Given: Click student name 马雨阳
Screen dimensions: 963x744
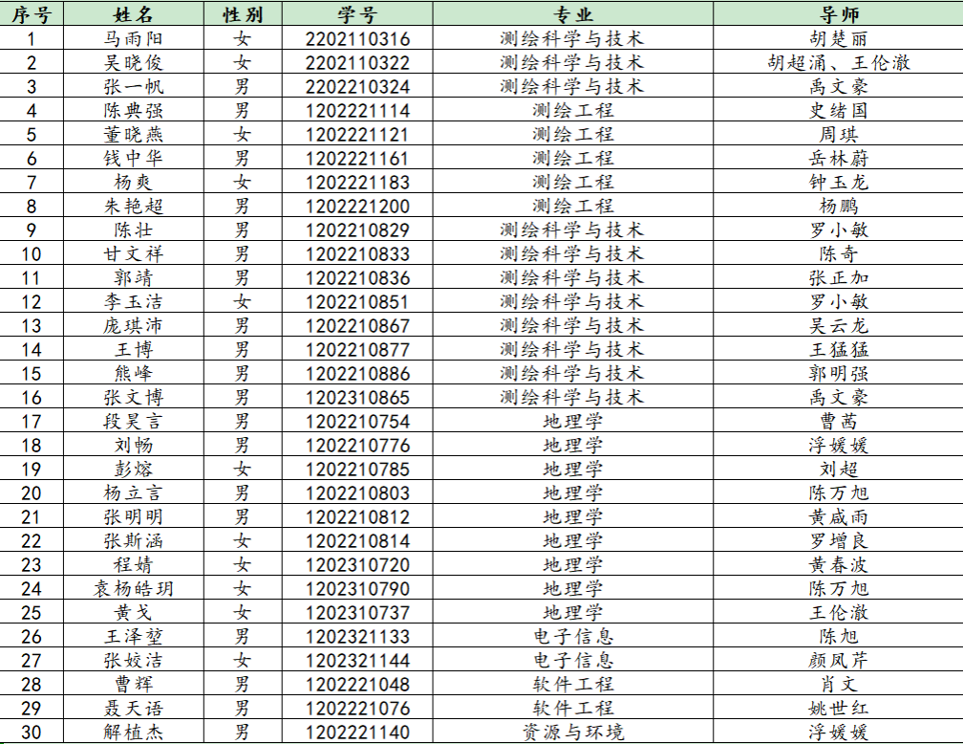Looking at the screenshot, I should [x=133, y=39].
